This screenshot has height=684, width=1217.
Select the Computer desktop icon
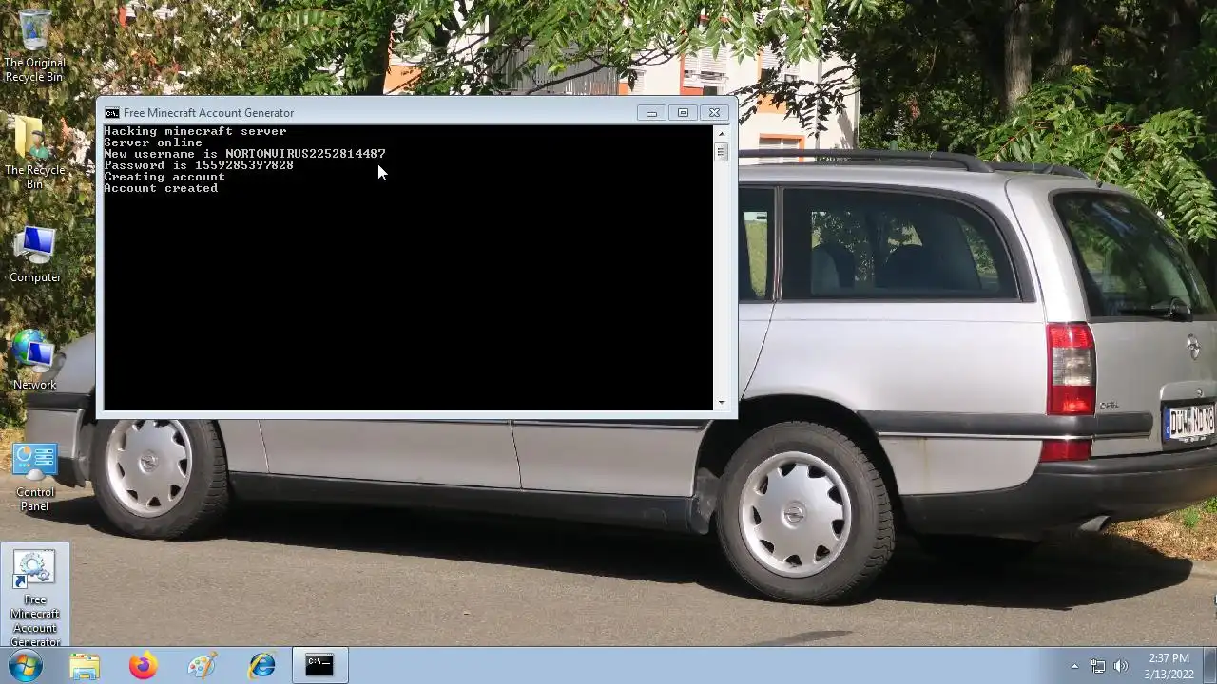(x=35, y=255)
